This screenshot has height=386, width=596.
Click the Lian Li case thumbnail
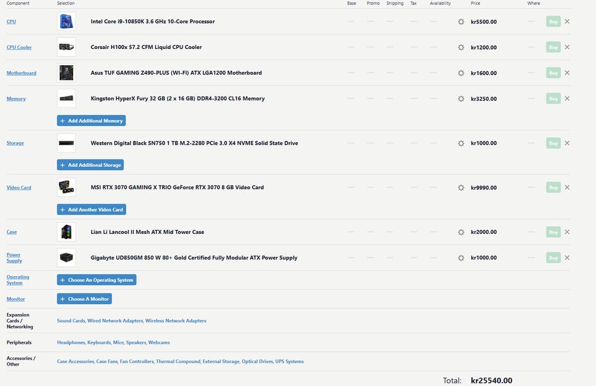pyautogui.click(x=66, y=231)
